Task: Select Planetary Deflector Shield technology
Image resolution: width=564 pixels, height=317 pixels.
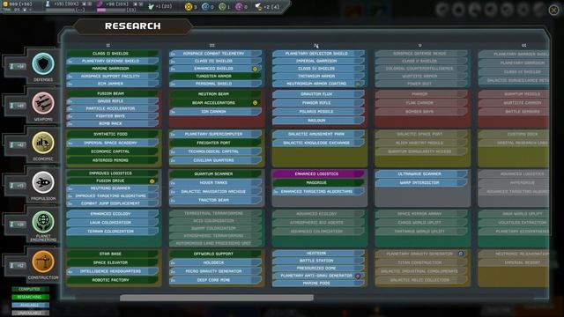Action: click(x=318, y=54)
